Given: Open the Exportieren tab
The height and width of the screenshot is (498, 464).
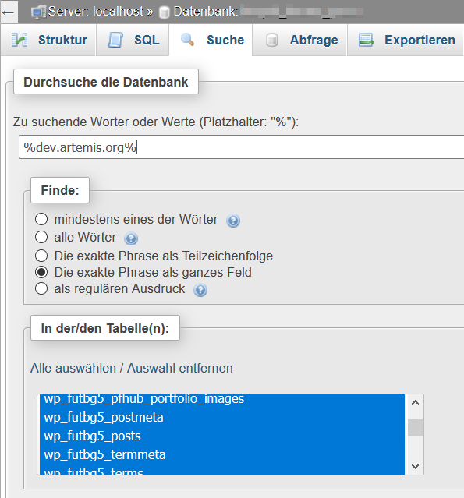Looking at the screenshot, I should coord(406,40).
